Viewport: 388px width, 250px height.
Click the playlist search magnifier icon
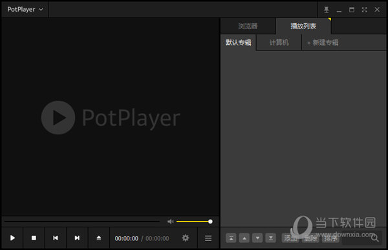pos(375,238)
